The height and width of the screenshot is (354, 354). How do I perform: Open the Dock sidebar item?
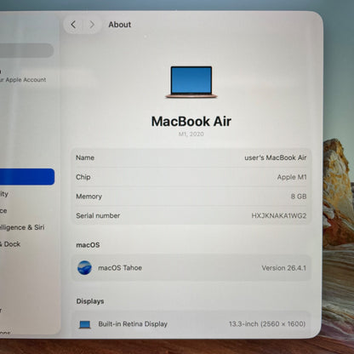coord(10,244)
